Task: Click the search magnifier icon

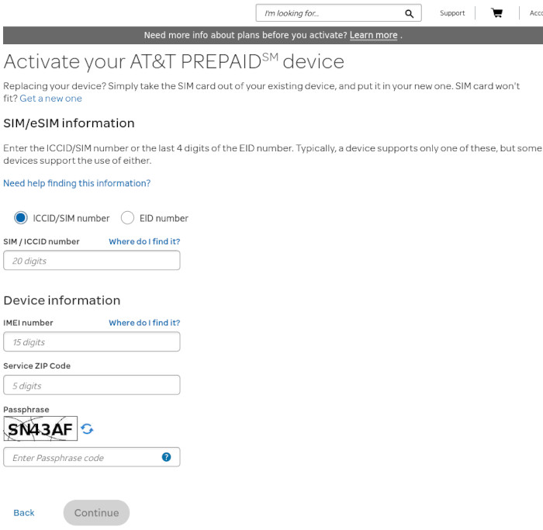Action: (409, 13)
